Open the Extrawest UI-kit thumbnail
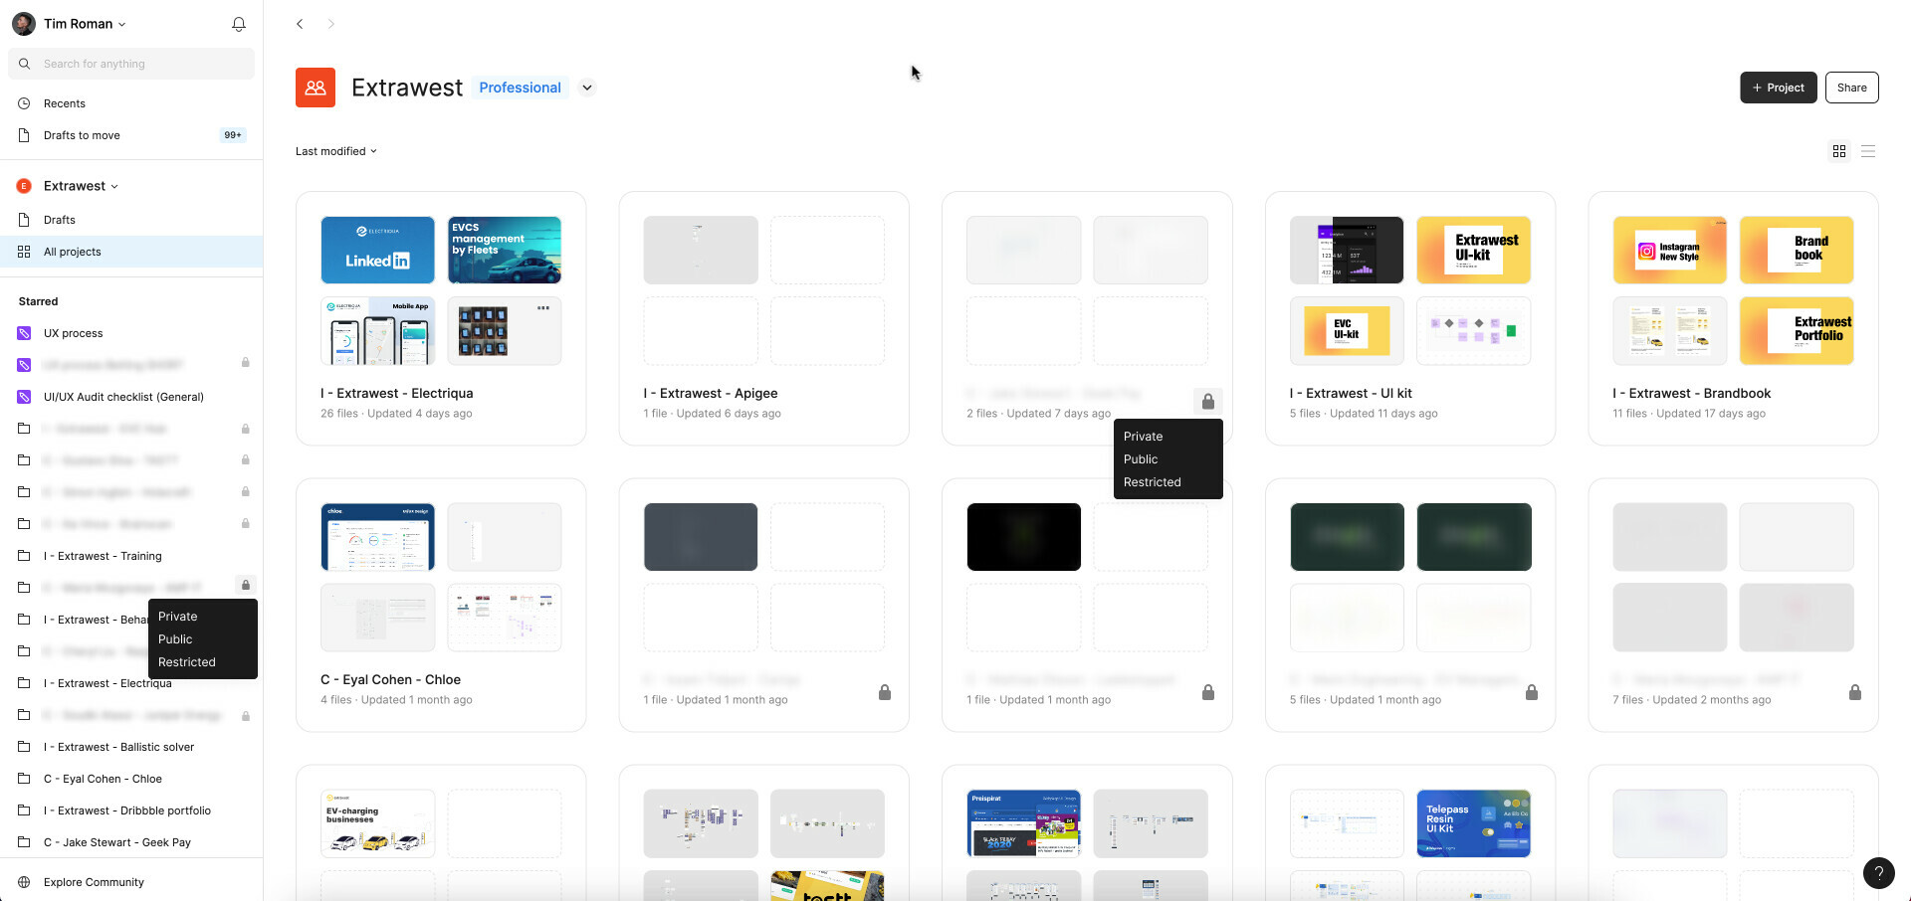The width and height of the screenshot is (1911, 901). [1473, 250]
